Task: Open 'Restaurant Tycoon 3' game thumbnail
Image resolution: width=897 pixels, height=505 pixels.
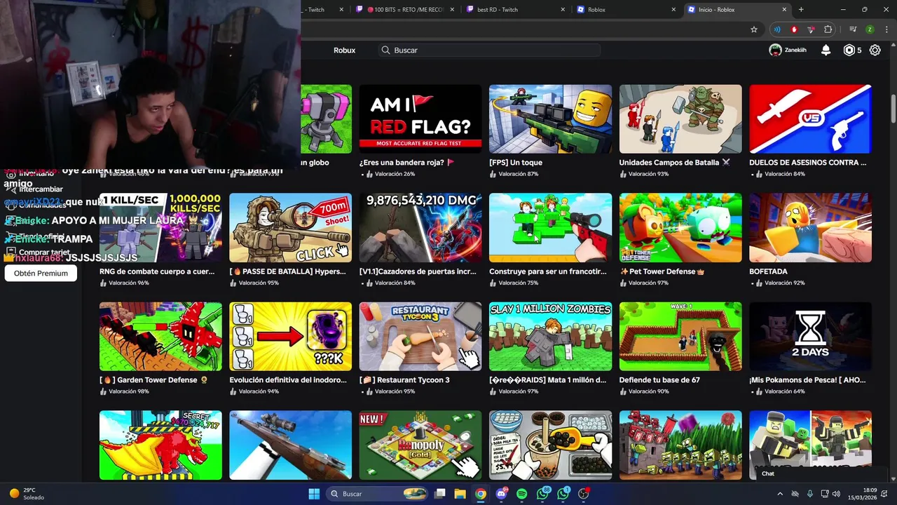Action: 420,337
